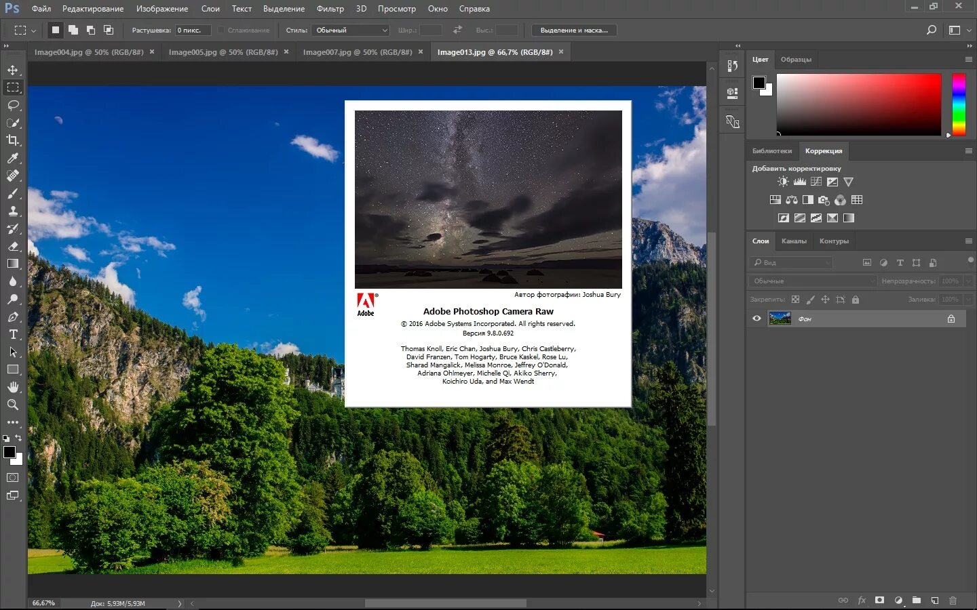Image resolution: width=977 pixels, height=610 pixels.
Task: Open the Color panel menu
Action: (x=969, y=60)
